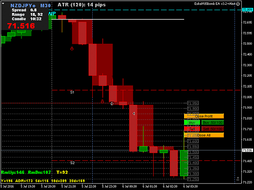Image resolution: width=254 pixels, height=190 pixels.
Task: Select the 71.500 price level label
Action: [x=193, y=152]
